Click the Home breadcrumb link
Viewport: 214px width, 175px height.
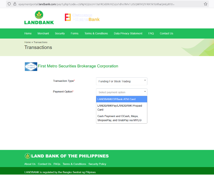pyautogui.click(x=27, y=42)
